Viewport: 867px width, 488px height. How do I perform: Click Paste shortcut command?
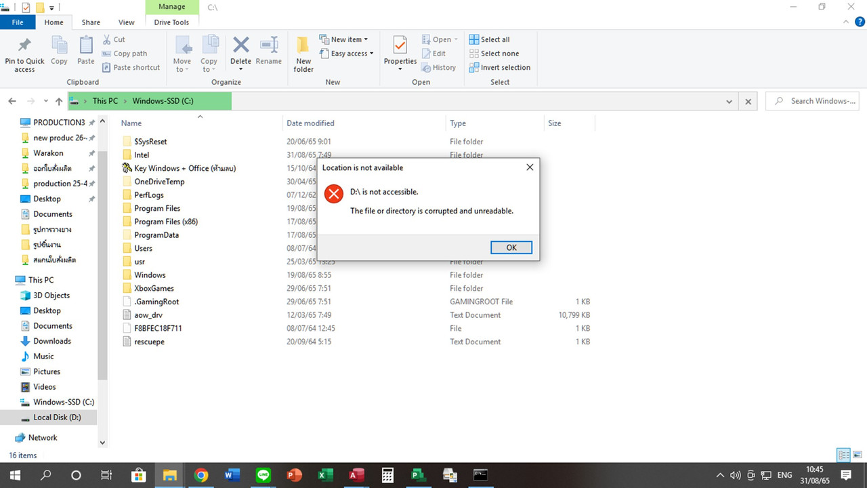point(131,68)
